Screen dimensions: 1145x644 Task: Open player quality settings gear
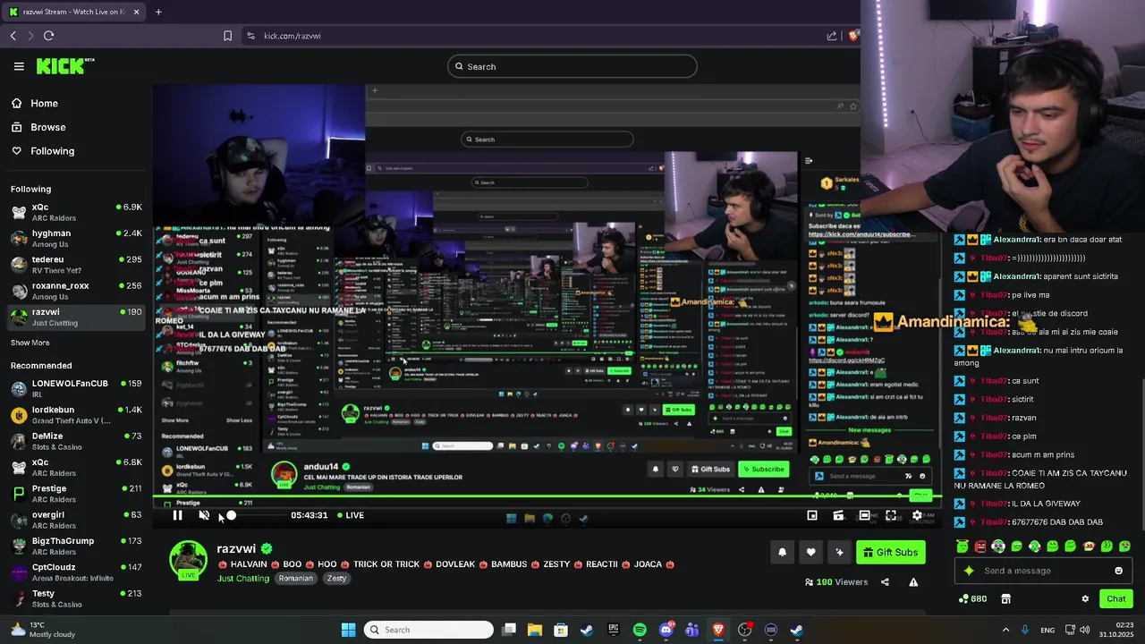pos(917,515)
